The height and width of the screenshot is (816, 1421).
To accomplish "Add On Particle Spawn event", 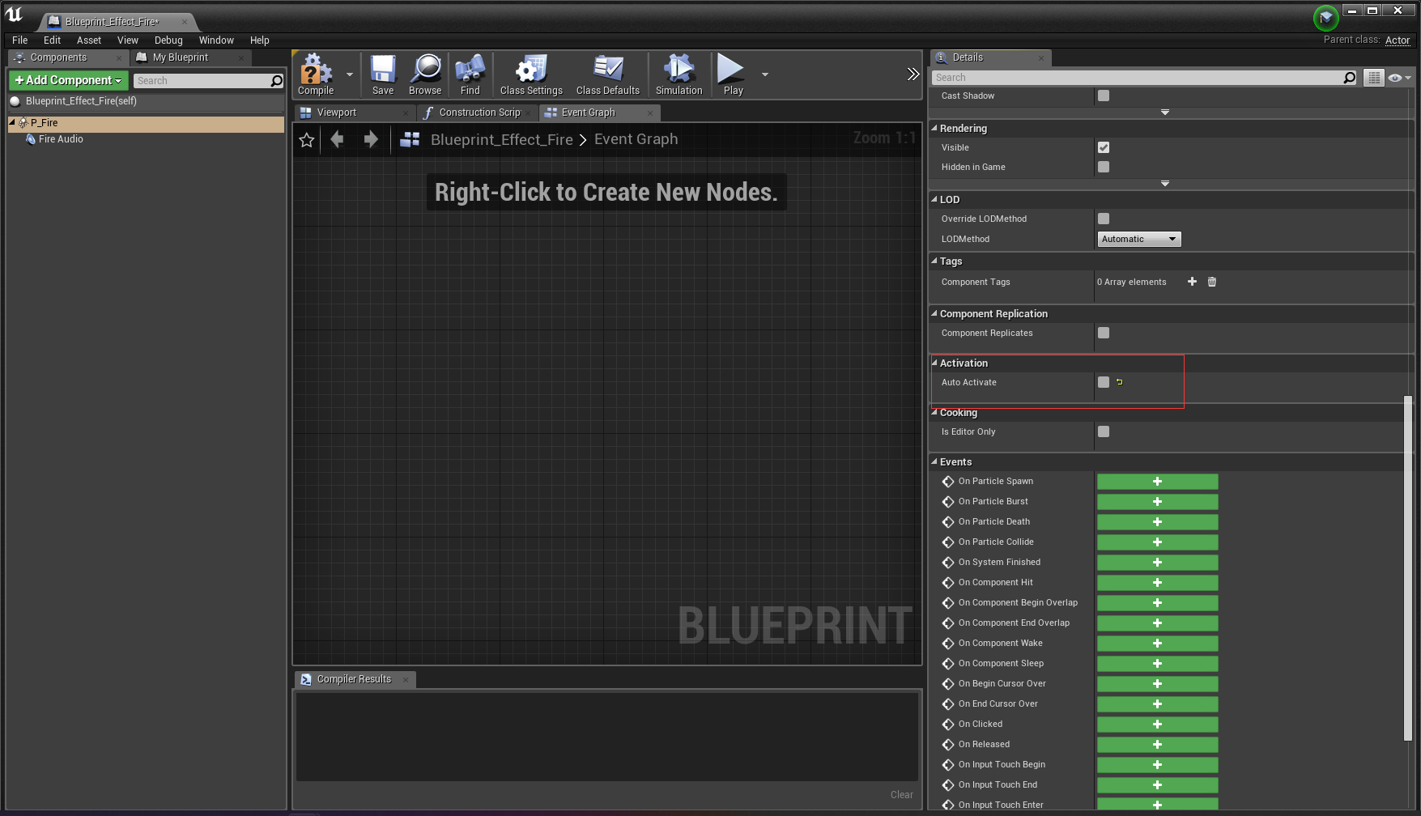I will (1157, 482).
